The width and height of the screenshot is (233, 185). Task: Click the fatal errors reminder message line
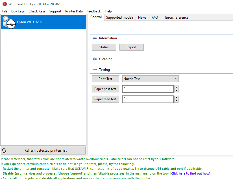point(88,159)
